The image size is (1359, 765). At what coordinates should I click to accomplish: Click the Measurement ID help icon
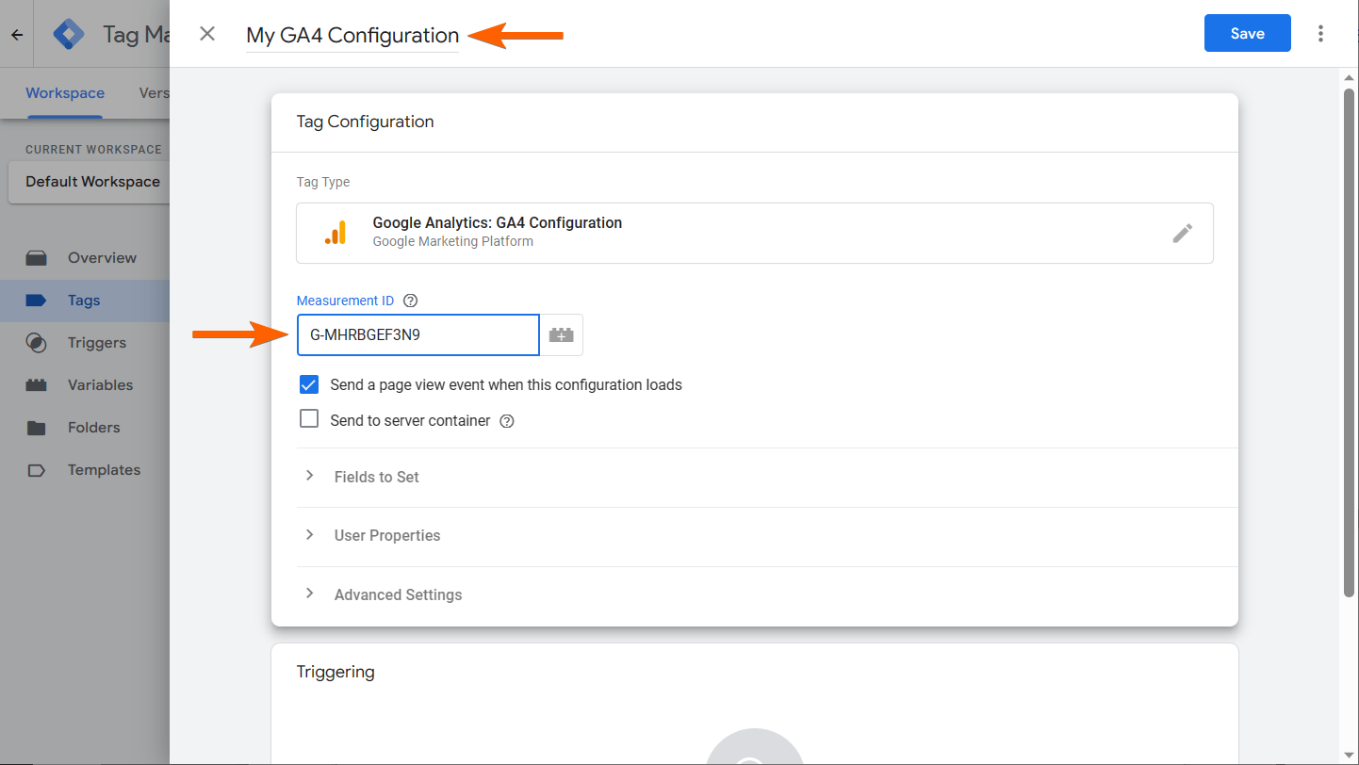pos(410,301)
